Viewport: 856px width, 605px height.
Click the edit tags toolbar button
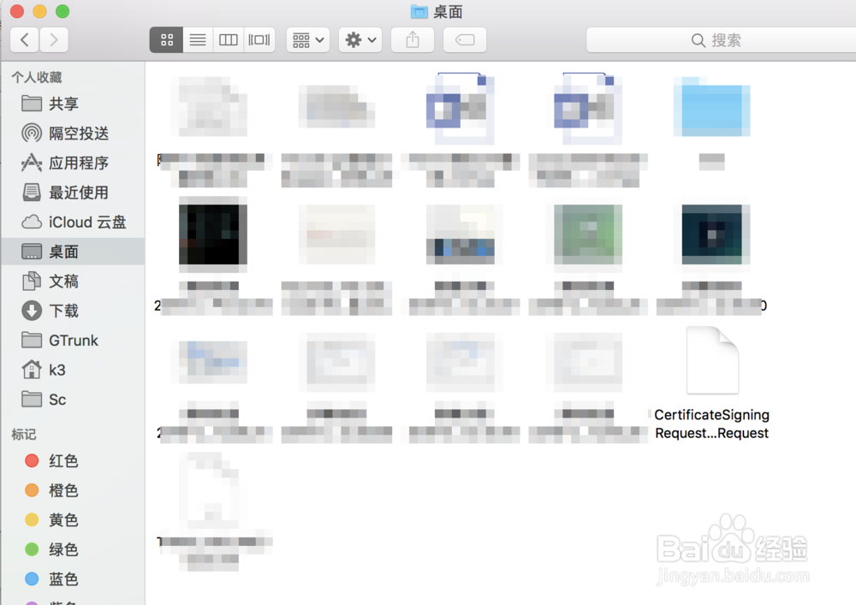(x=465, y=40)
